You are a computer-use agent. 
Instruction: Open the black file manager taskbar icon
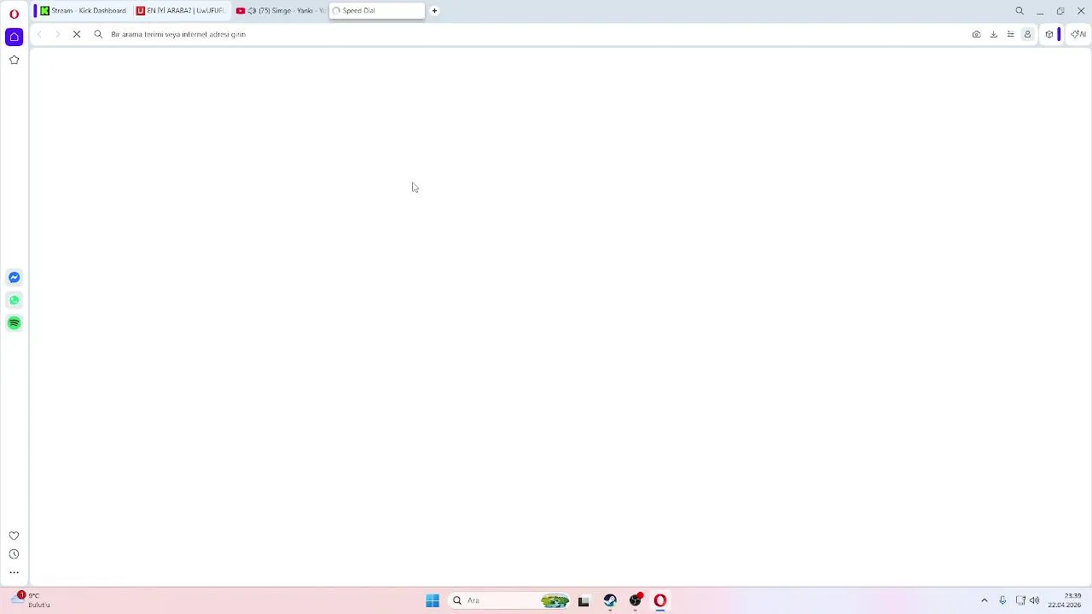coord(584,601)
